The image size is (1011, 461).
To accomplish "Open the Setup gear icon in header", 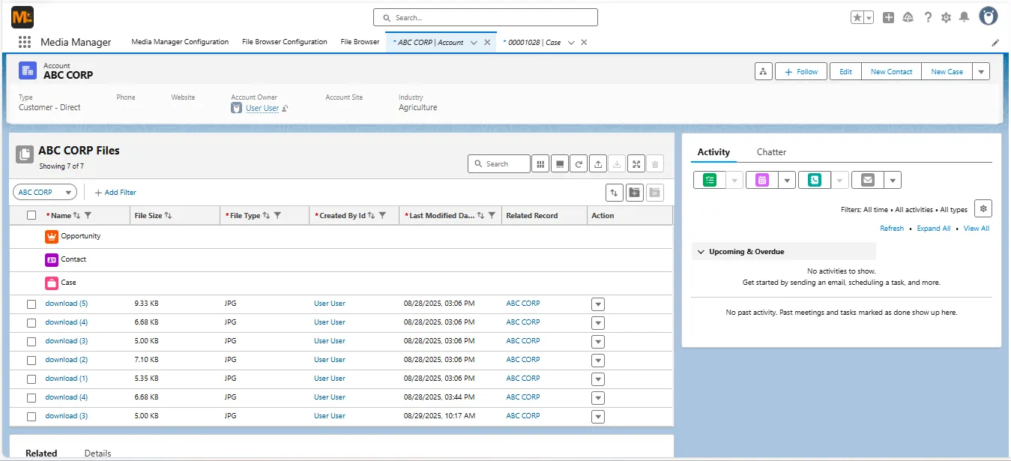I will [946, 17].
